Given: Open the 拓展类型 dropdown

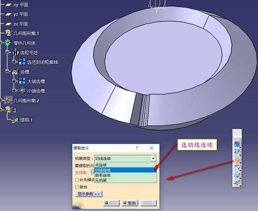Looking at the screenshot, I should pos(154,158).
